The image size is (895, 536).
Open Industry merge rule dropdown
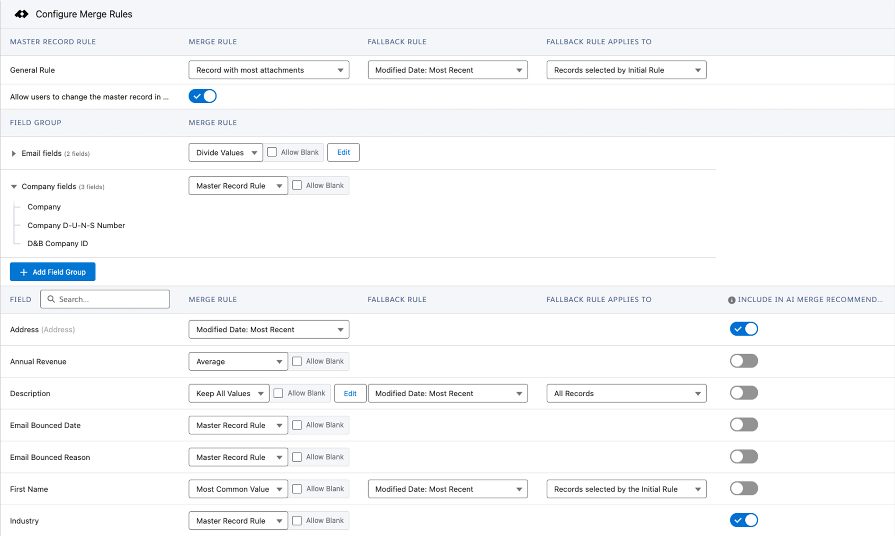click(x=238, y=521)
